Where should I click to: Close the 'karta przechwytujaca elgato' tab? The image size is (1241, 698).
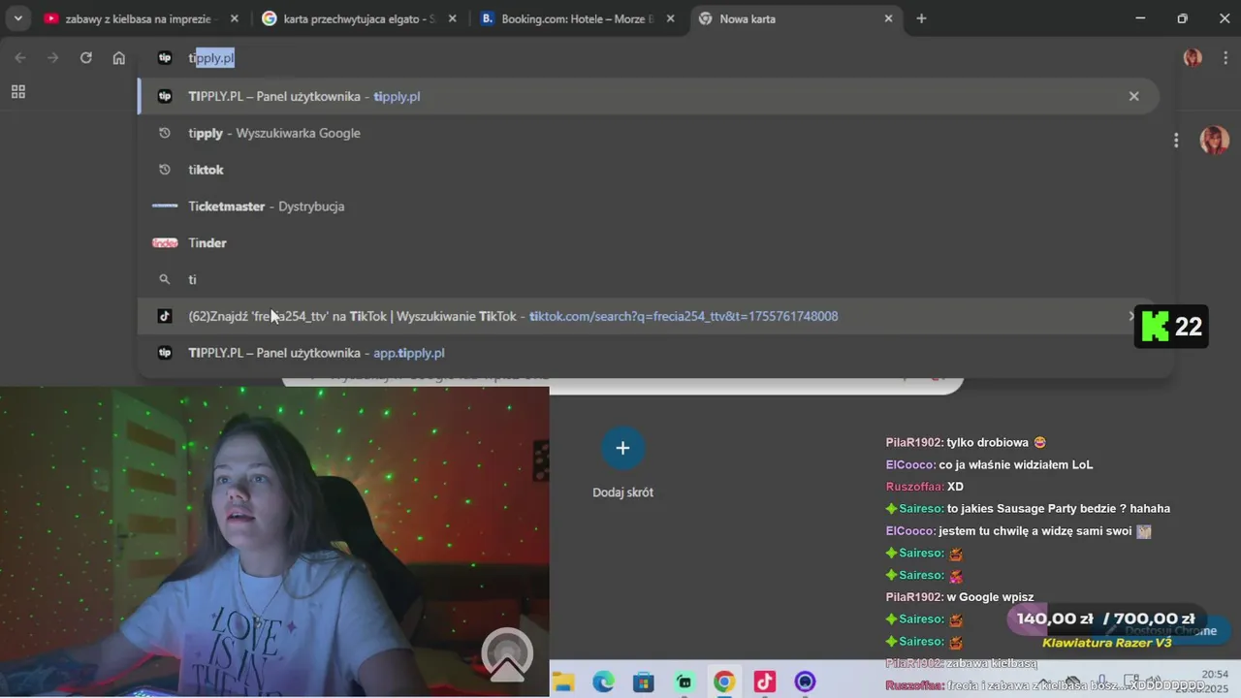[452, 18]
